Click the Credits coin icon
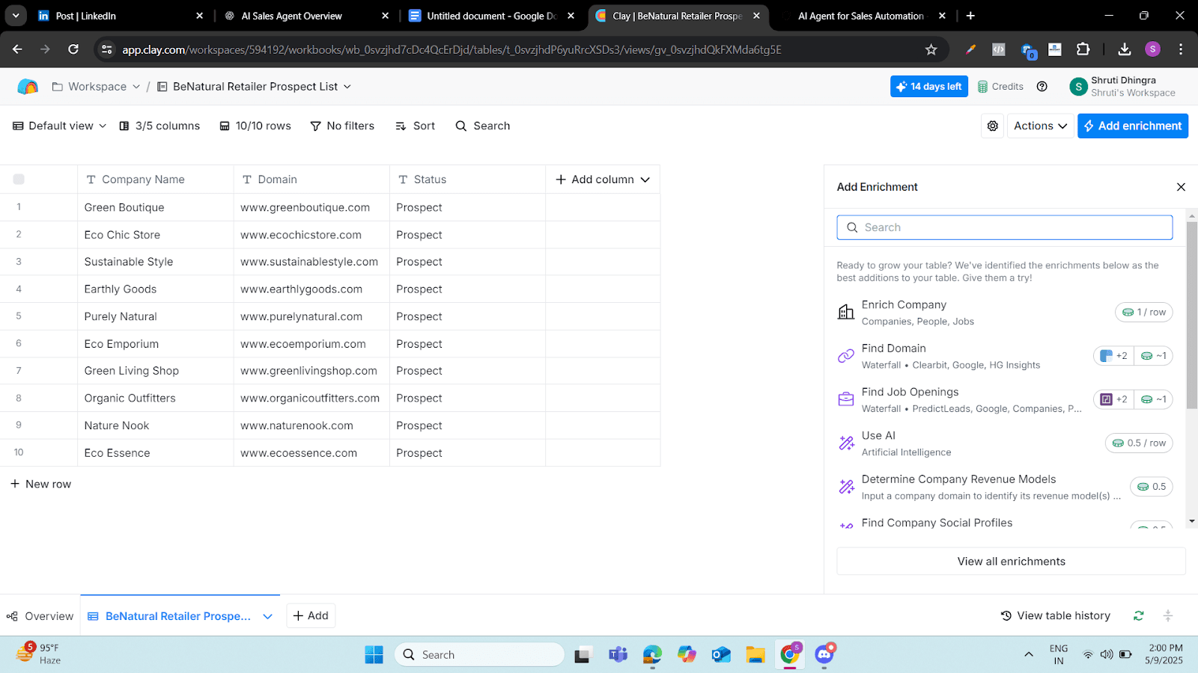 coord(982,87)
